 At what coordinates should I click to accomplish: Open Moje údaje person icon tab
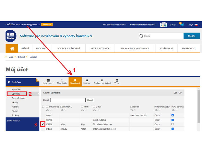pyautogui.click(x=62, y=82)
